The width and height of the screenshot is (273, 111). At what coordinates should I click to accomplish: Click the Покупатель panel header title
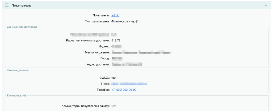point(21,6)
